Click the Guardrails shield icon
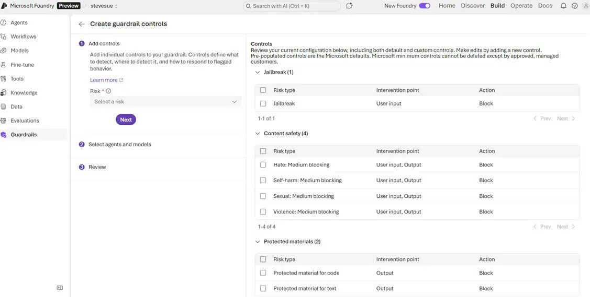The width and height of the screenshot is (590, 297). (3, 135)
